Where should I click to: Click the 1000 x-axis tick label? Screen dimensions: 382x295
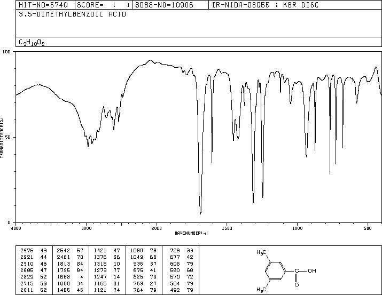click(x=298, y=228)
